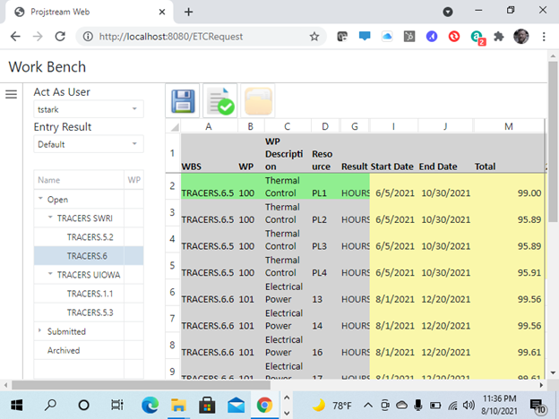This screenshot has height=419, width=559.
Task: Click the tab search dropdown arrow in Chrome
Action: click(448, 13)
